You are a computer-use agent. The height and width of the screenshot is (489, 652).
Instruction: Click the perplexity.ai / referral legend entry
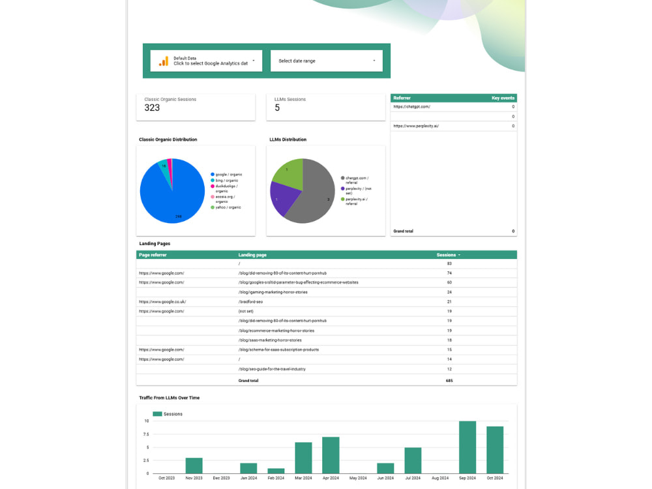pos(354,201)
